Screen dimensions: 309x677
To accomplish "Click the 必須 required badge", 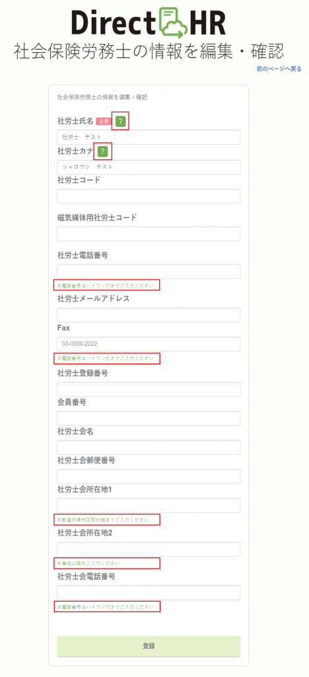I will [x=104, y=122].
